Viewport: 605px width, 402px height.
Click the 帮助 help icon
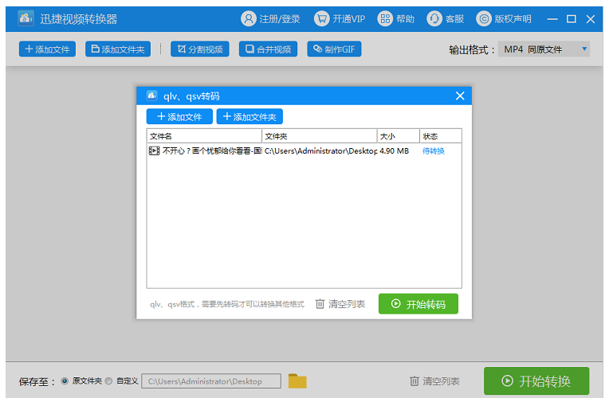click(x=385, y=18)
